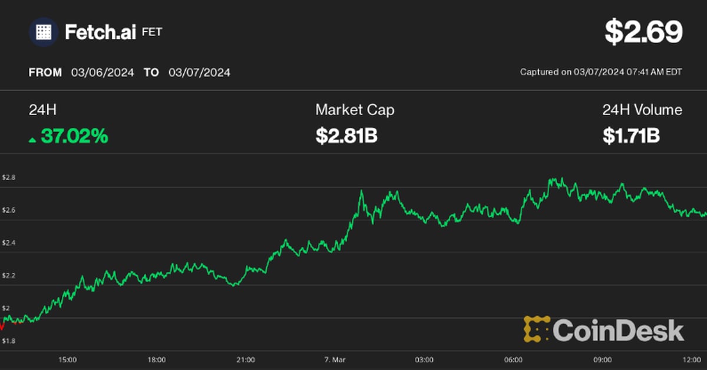Click the 09:00 time axis marker
Viewport: 707px width, 370px height.
[x=602, y=359]
